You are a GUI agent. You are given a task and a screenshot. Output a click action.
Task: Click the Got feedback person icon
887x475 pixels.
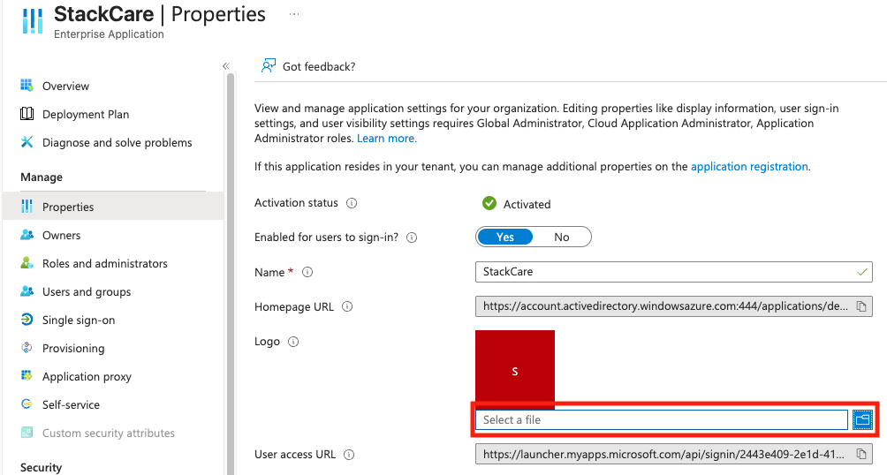[x=269, y=66]
